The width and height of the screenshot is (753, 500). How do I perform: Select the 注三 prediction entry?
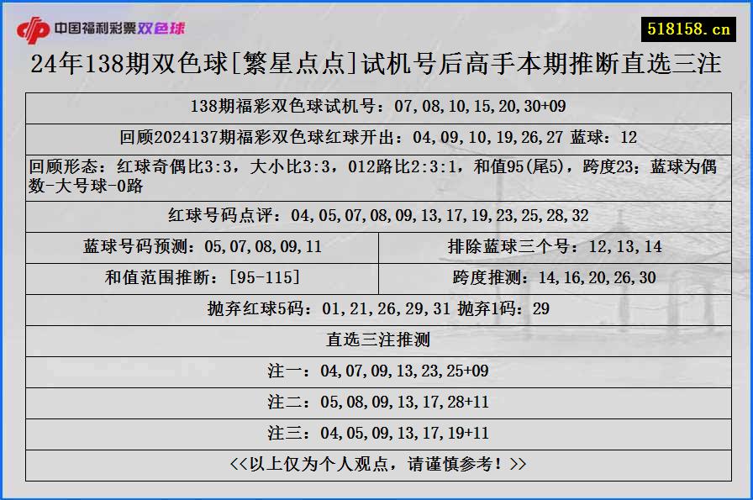click(x=376, y=433)
